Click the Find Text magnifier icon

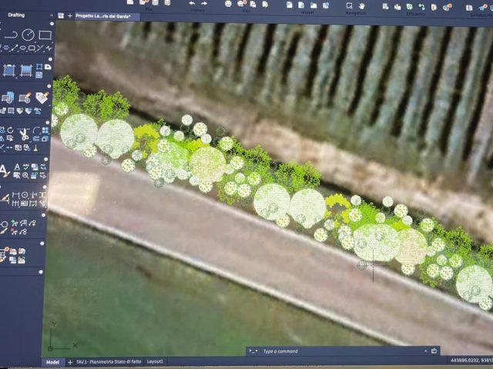point(25,175)
